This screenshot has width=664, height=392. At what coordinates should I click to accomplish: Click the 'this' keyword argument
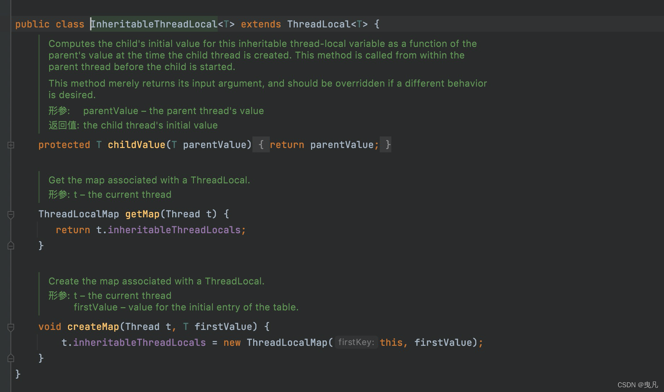(391, 343)
